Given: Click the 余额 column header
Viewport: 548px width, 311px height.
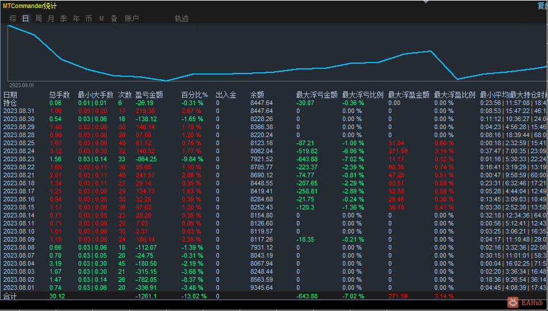Looking at the screenshot, I should pyautogui.click(x=257, y=95).
